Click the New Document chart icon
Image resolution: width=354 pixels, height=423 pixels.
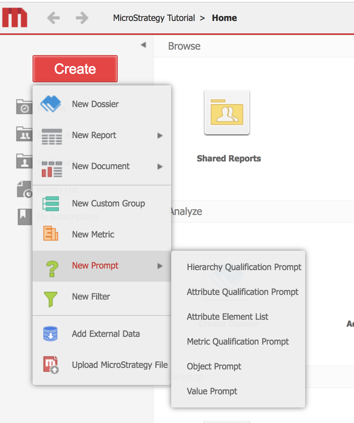click(52, 169)
